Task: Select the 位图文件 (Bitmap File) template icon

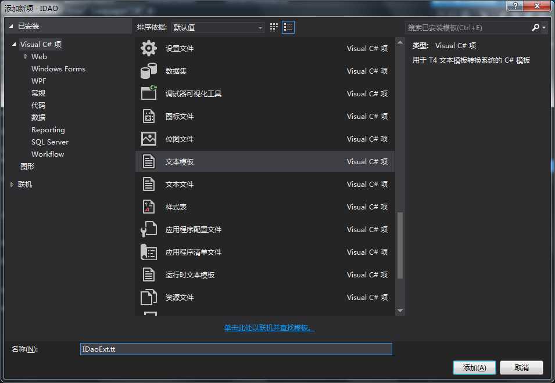Action: click(149, 139)
